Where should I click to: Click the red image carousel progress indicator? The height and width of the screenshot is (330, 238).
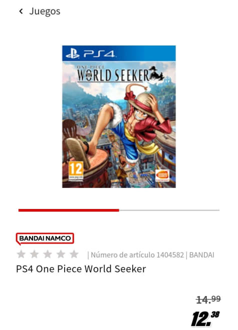point(69,210)
